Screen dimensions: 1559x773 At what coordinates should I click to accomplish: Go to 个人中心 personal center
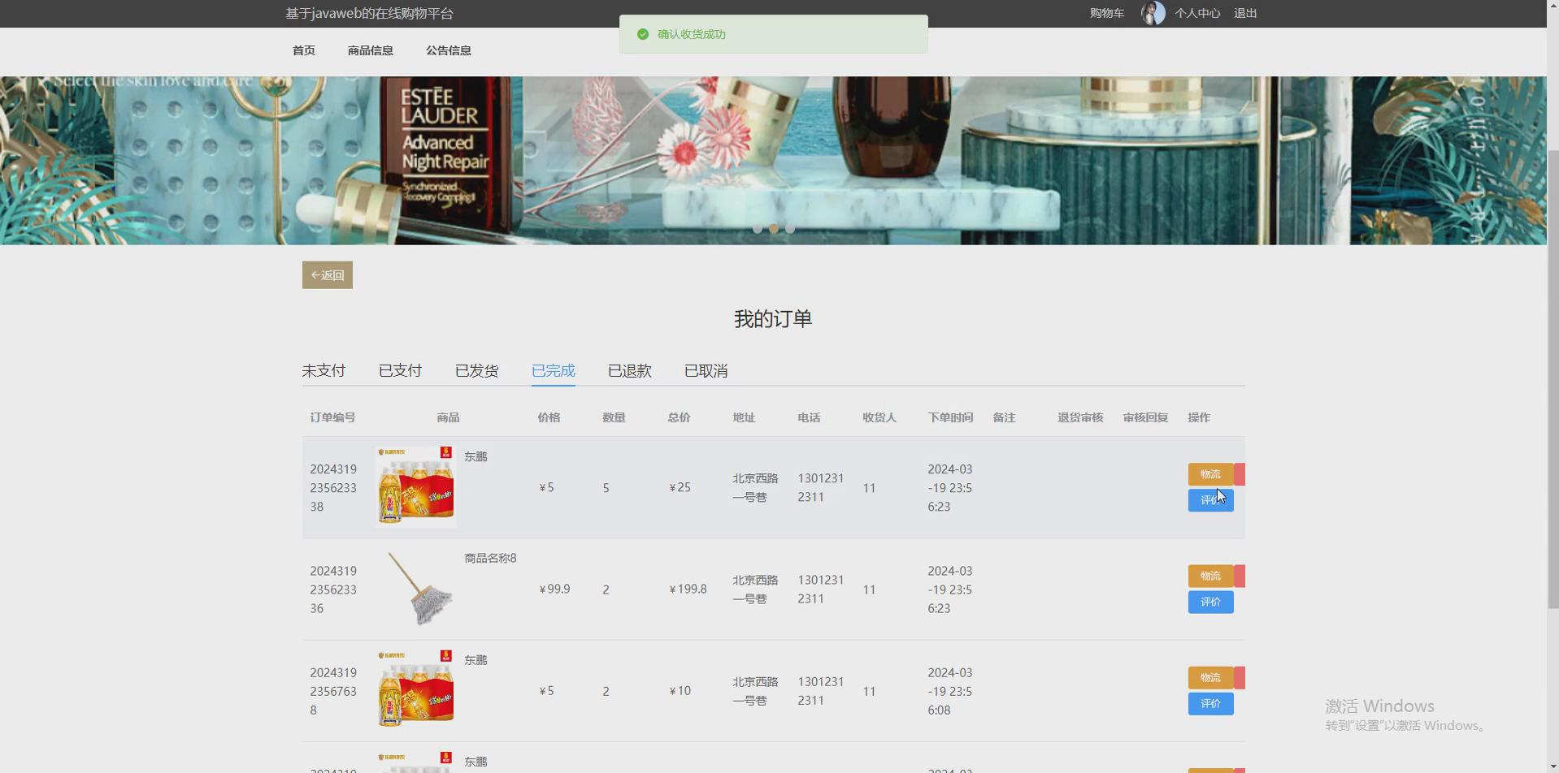tap(1197, 13)
